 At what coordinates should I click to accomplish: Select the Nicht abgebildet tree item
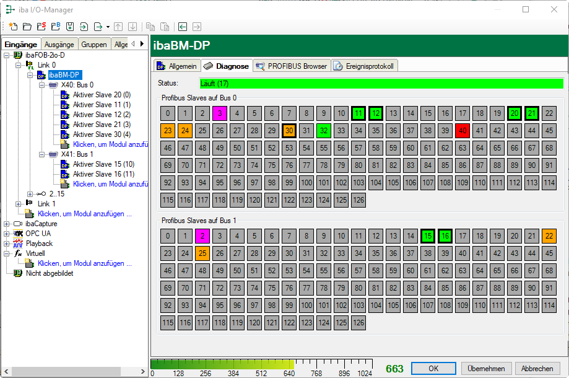[x=50, y=273]
